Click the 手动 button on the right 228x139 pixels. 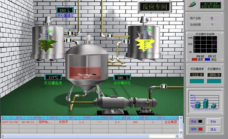[x=213, y=122]
